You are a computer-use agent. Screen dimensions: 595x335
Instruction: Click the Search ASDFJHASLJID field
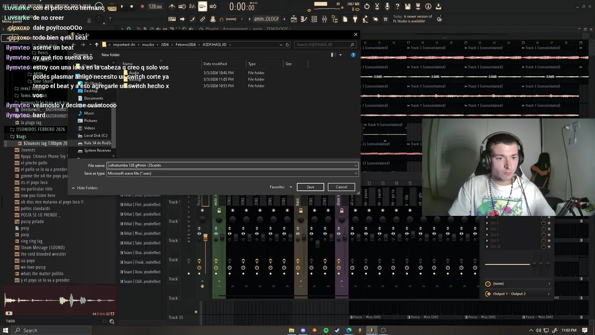pyautogui.click(x=325, y=45)
